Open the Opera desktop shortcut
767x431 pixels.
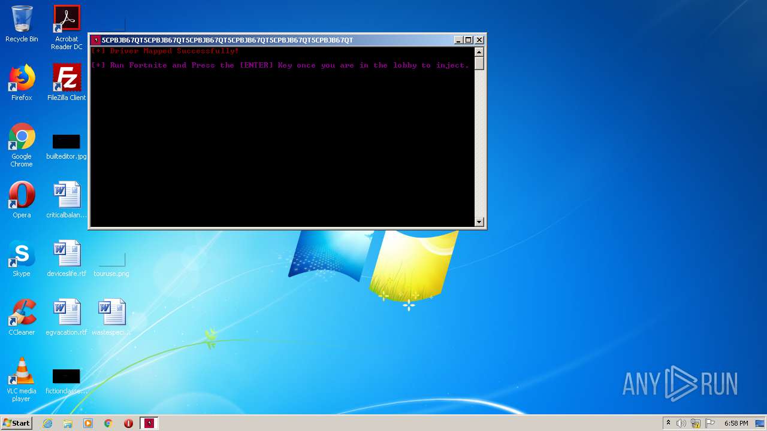click(x=22, y=200)
